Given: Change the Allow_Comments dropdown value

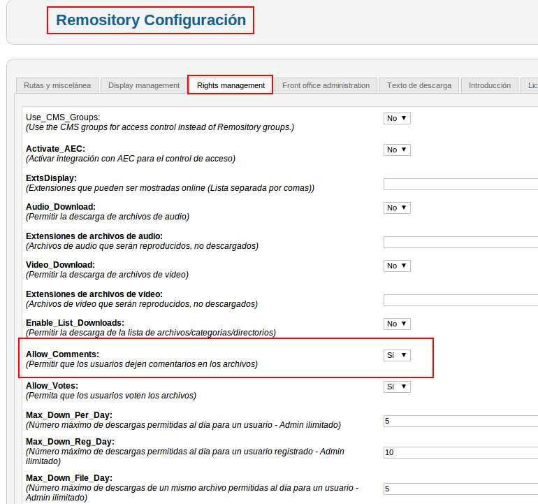Looking at the screenshot, I should [397, 355].
